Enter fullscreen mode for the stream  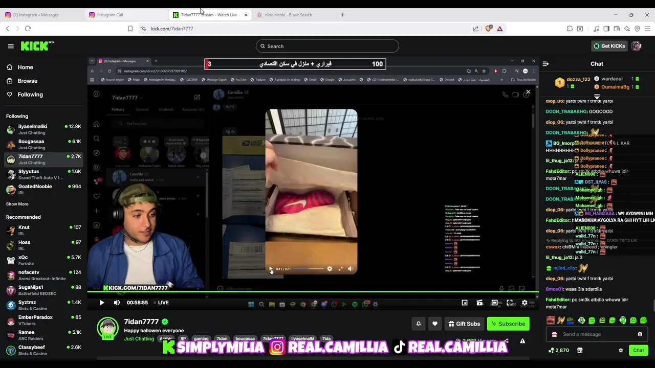(510, 303)
